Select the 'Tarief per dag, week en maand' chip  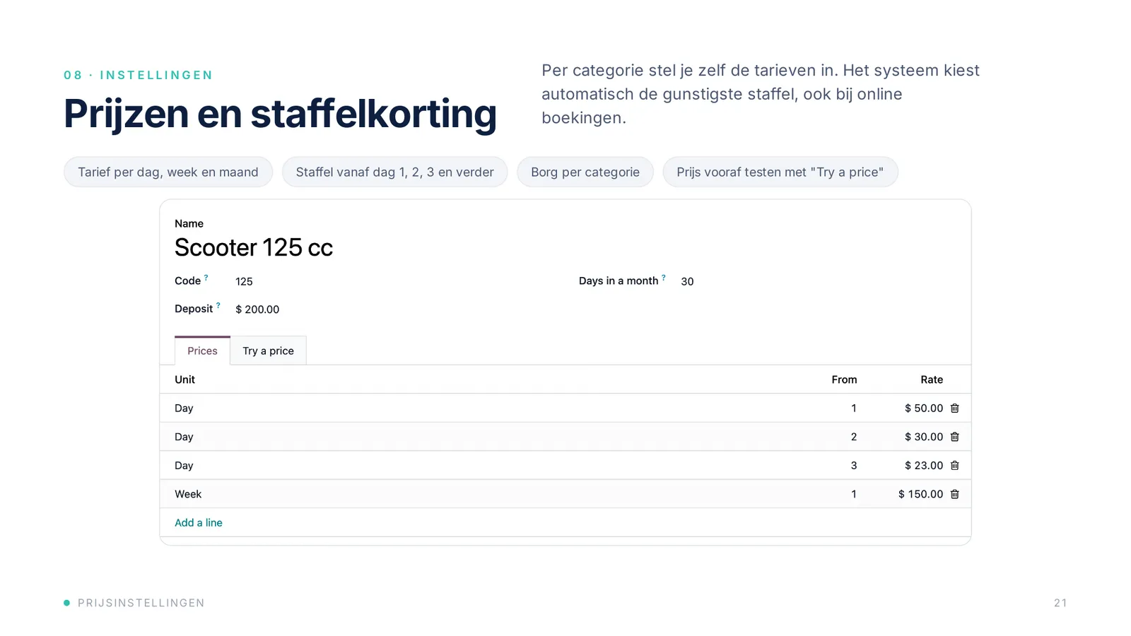[x=168, y=172]
